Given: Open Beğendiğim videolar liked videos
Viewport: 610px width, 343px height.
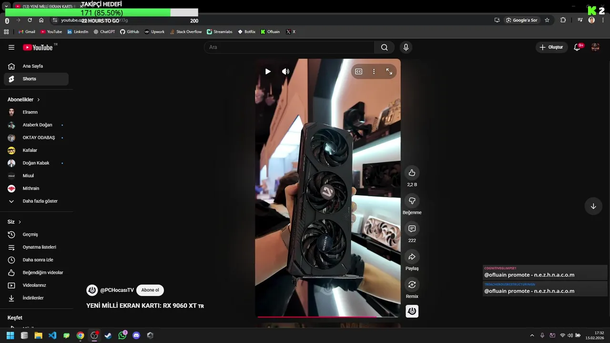Looking at the screenshot, I should (x=36, y=272).
